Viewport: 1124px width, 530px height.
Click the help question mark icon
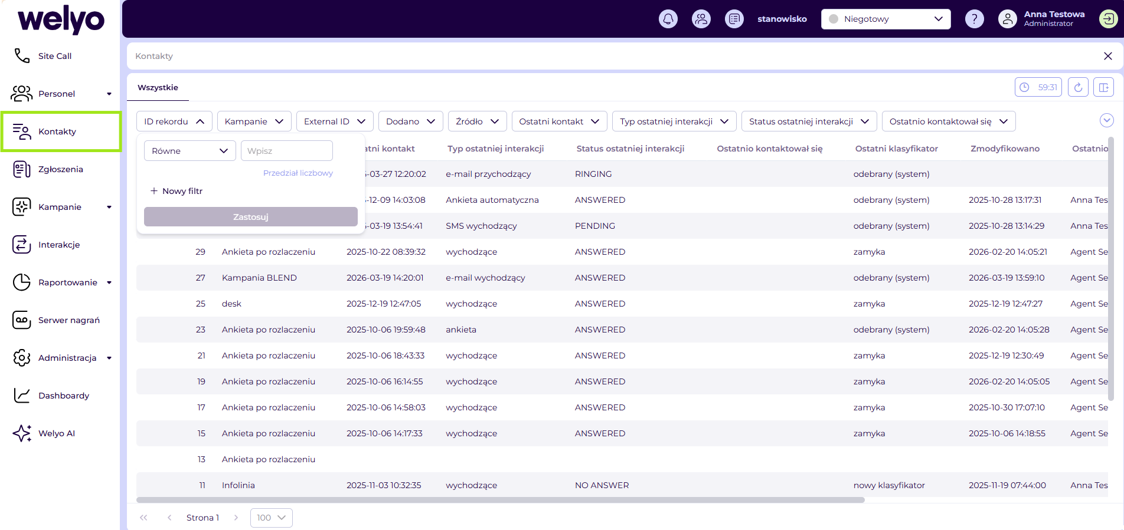(974, 19)
